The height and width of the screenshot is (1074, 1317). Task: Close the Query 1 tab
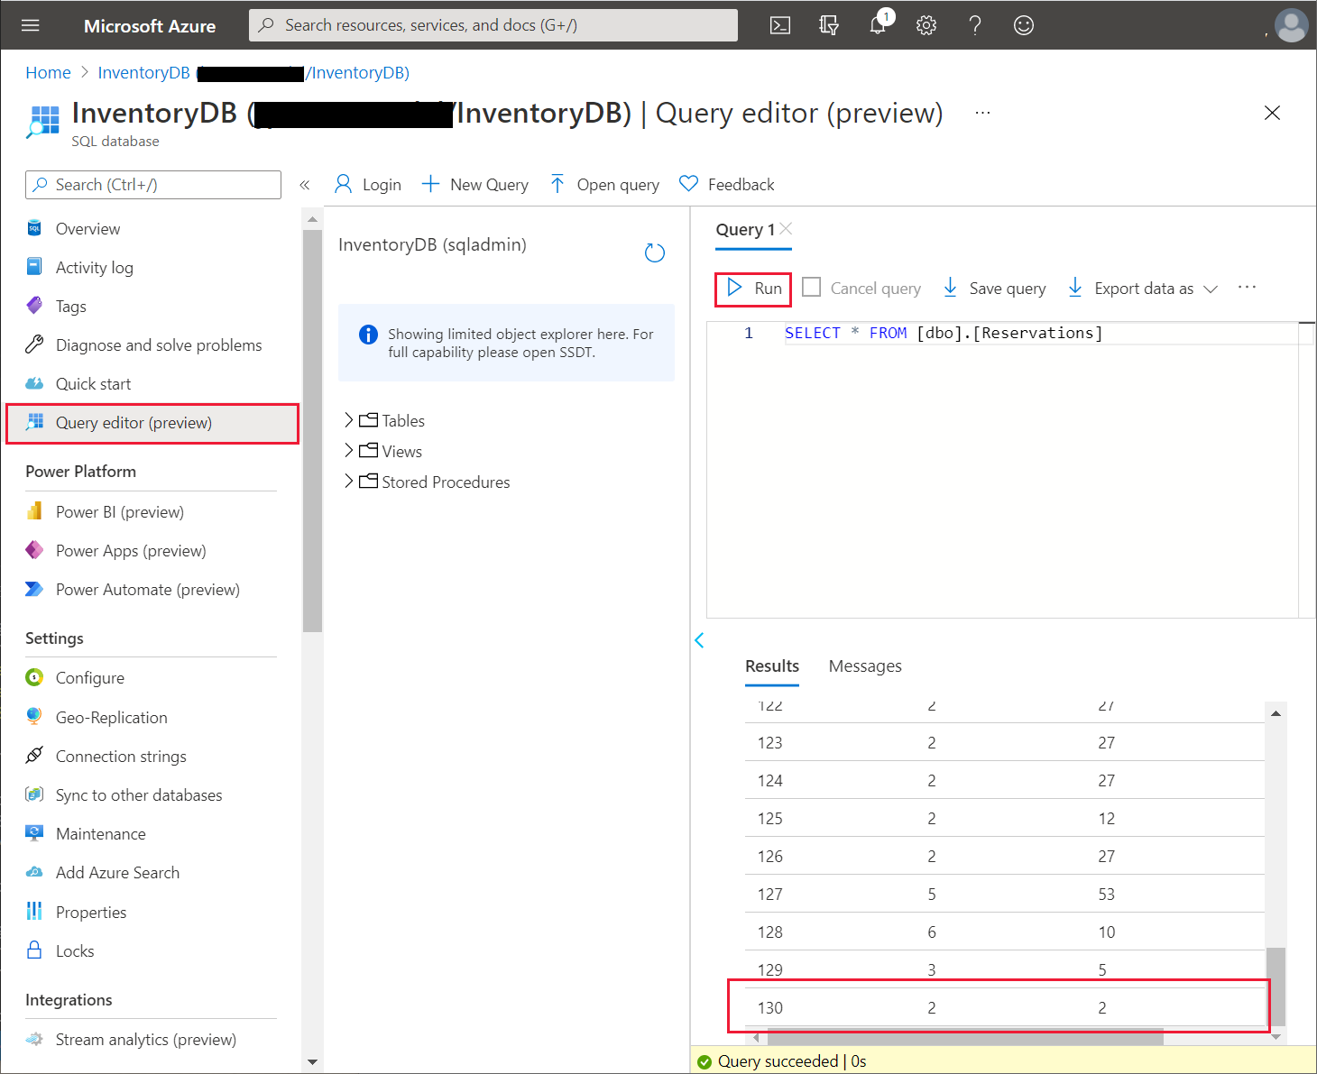(x=786, y=229)
